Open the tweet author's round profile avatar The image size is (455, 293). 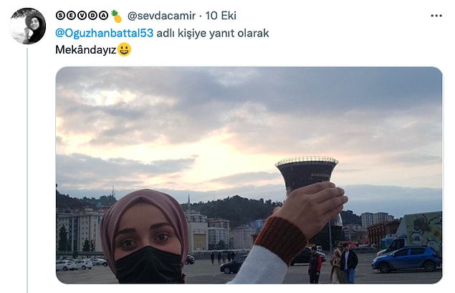point(27,26)
